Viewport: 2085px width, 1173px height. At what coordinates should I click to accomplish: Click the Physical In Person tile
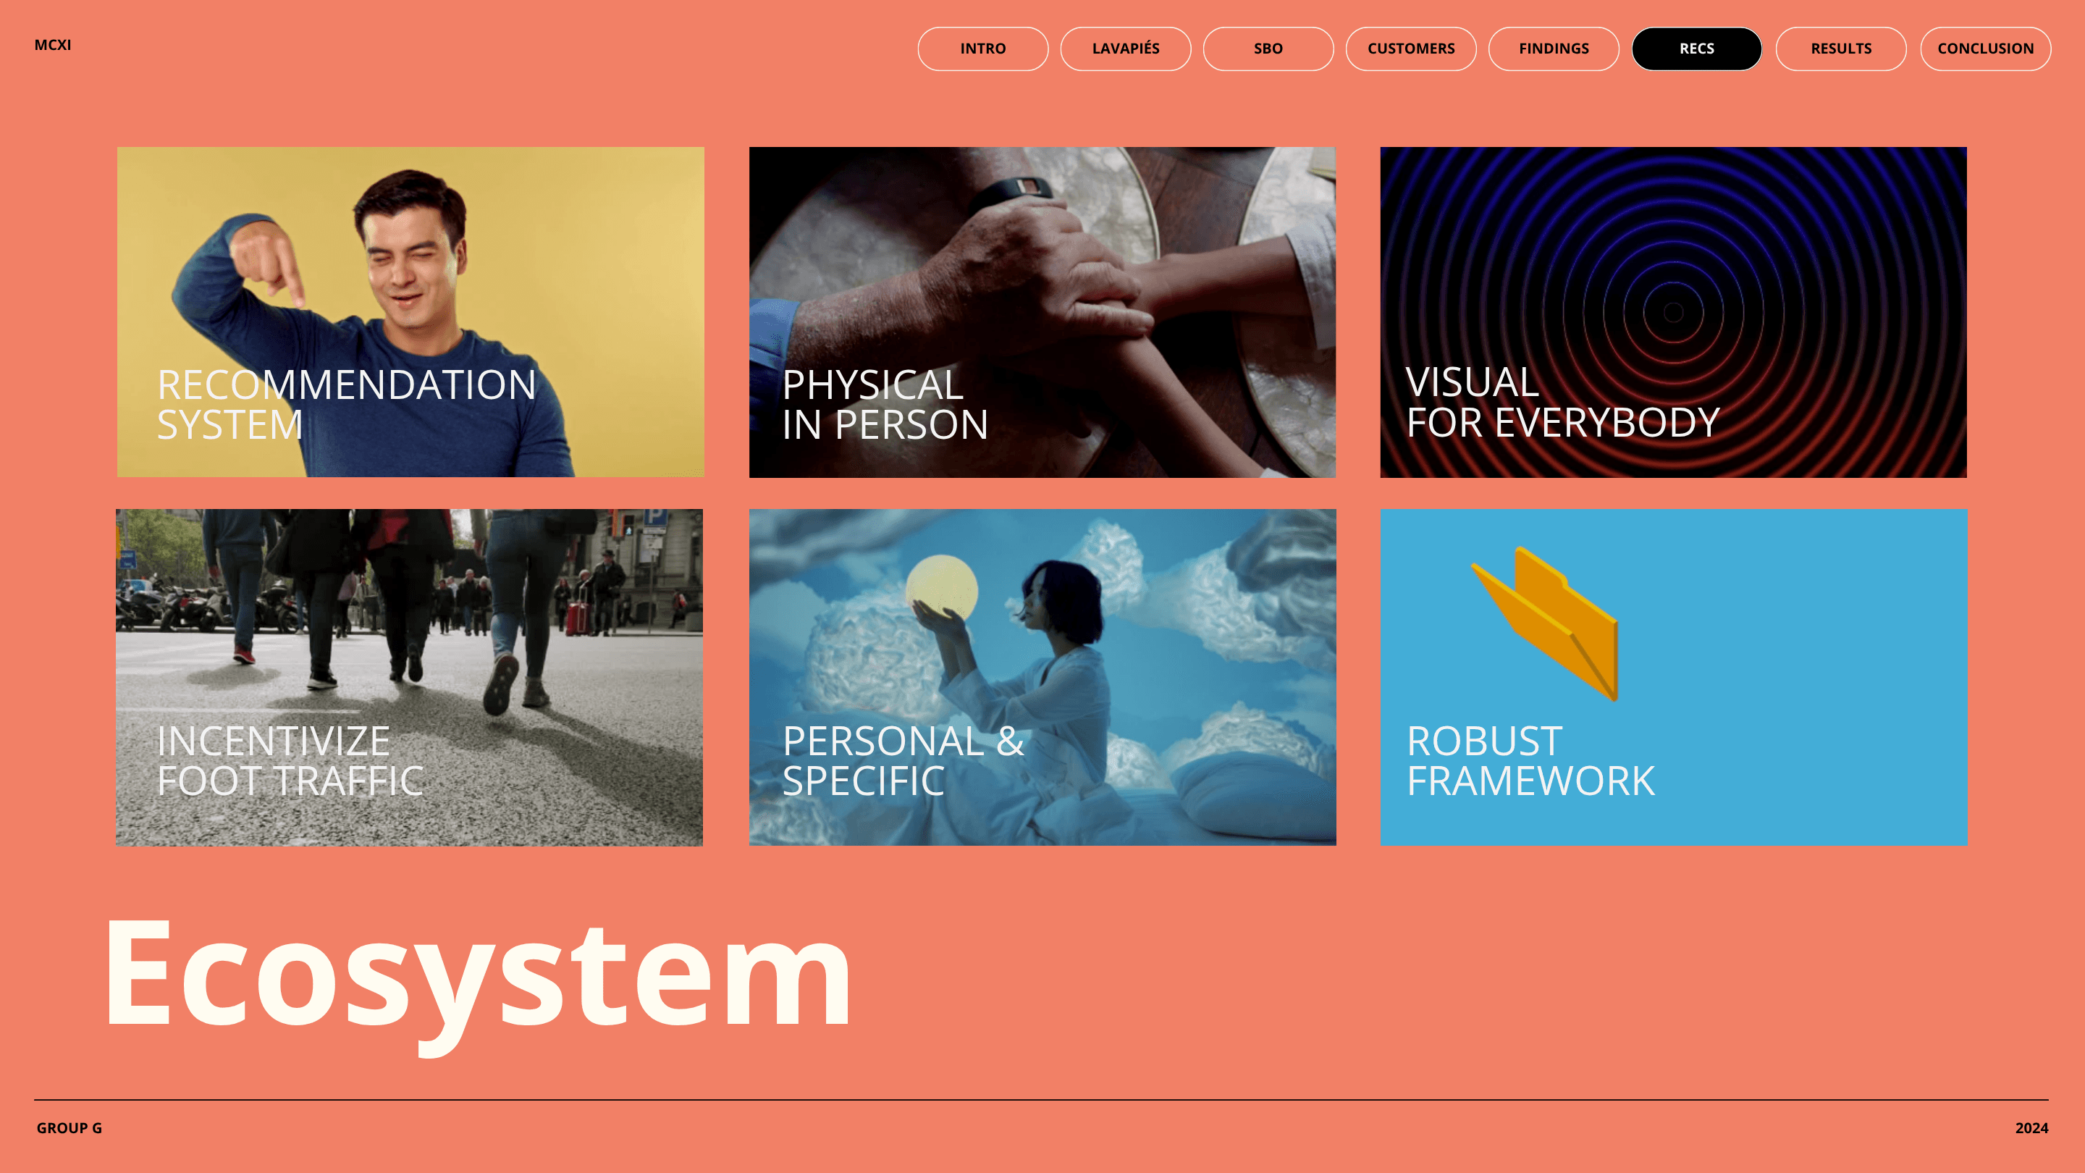point(1042,311)
